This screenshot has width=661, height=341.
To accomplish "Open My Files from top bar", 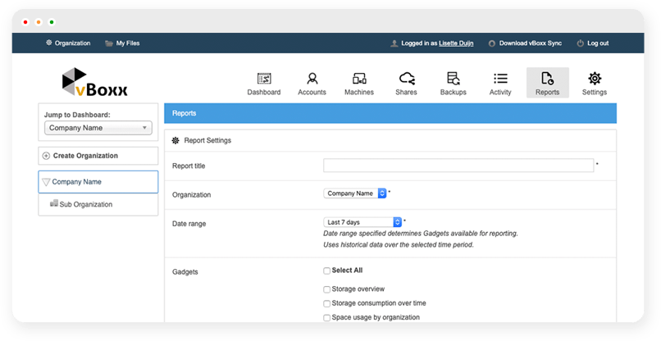I will (121, 43).
